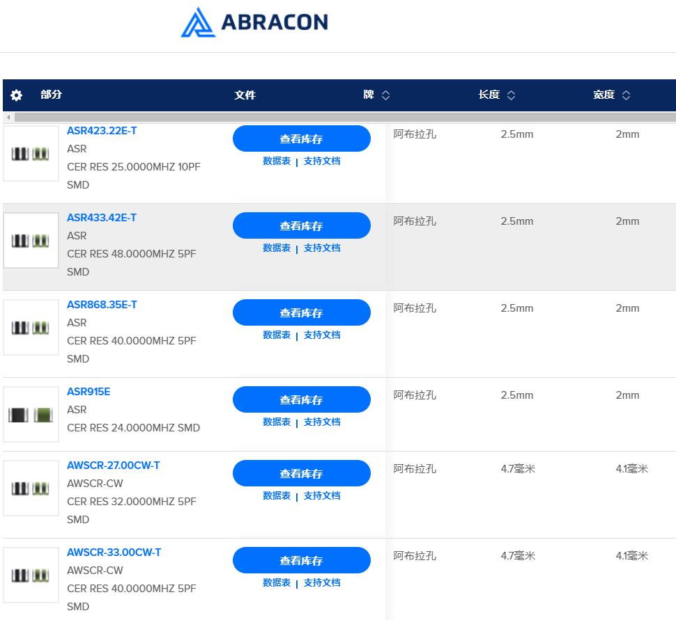Viewport: 676px width, 620px height.
Task: Open the table settings gear icon
Action: click(17, 95)
